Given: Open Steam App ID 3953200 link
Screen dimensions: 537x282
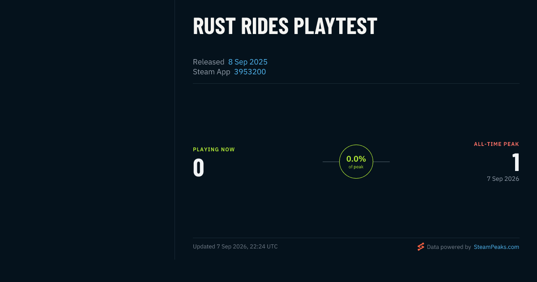Looking at the screenshot, I should point(250,72).
